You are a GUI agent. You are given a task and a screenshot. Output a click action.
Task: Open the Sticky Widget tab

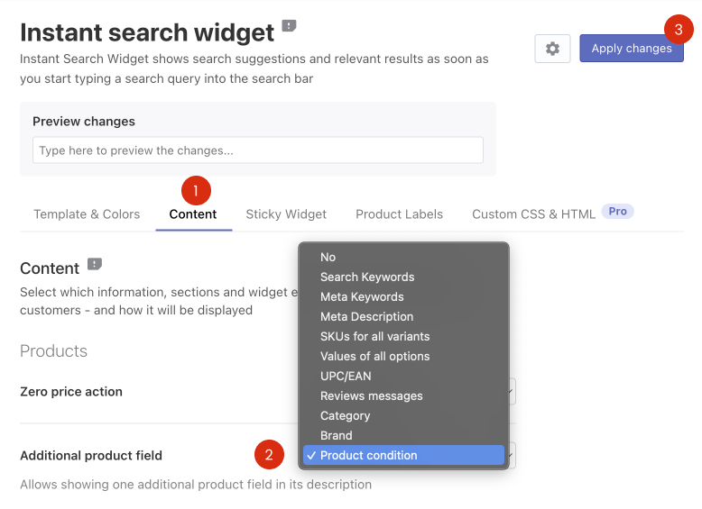coord(286,214)
